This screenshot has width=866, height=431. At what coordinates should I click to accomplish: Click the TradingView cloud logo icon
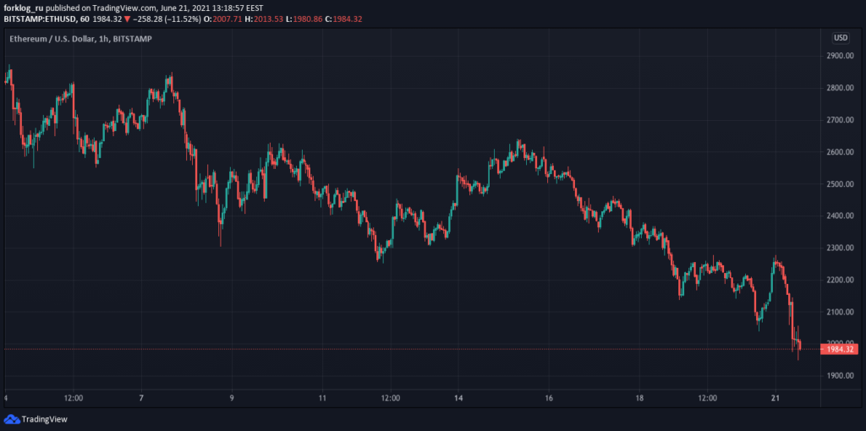pos(11,419)
